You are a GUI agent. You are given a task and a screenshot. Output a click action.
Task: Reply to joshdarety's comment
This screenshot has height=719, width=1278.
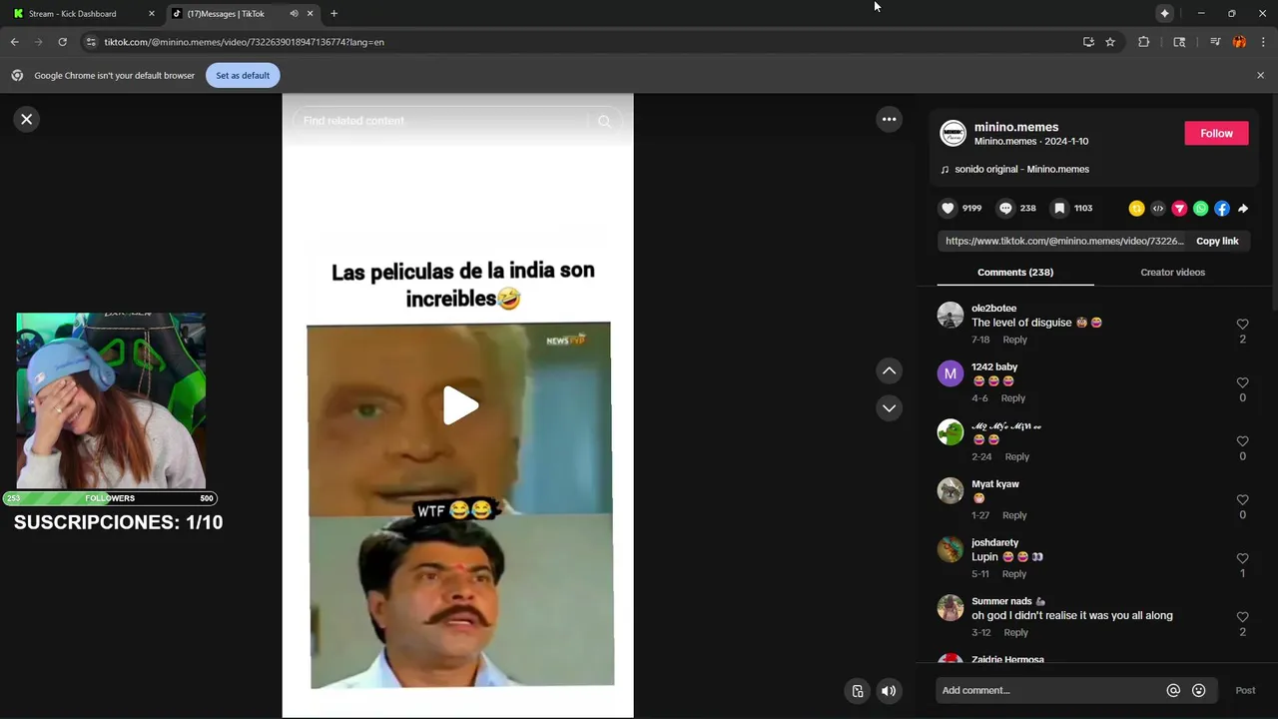click(x=1013, y=574)
